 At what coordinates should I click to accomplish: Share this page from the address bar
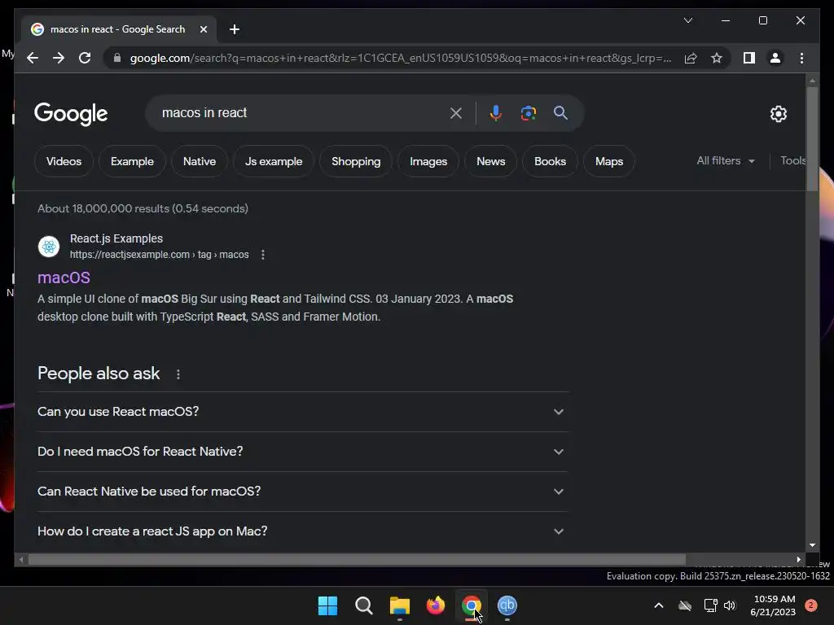point(691,58)
